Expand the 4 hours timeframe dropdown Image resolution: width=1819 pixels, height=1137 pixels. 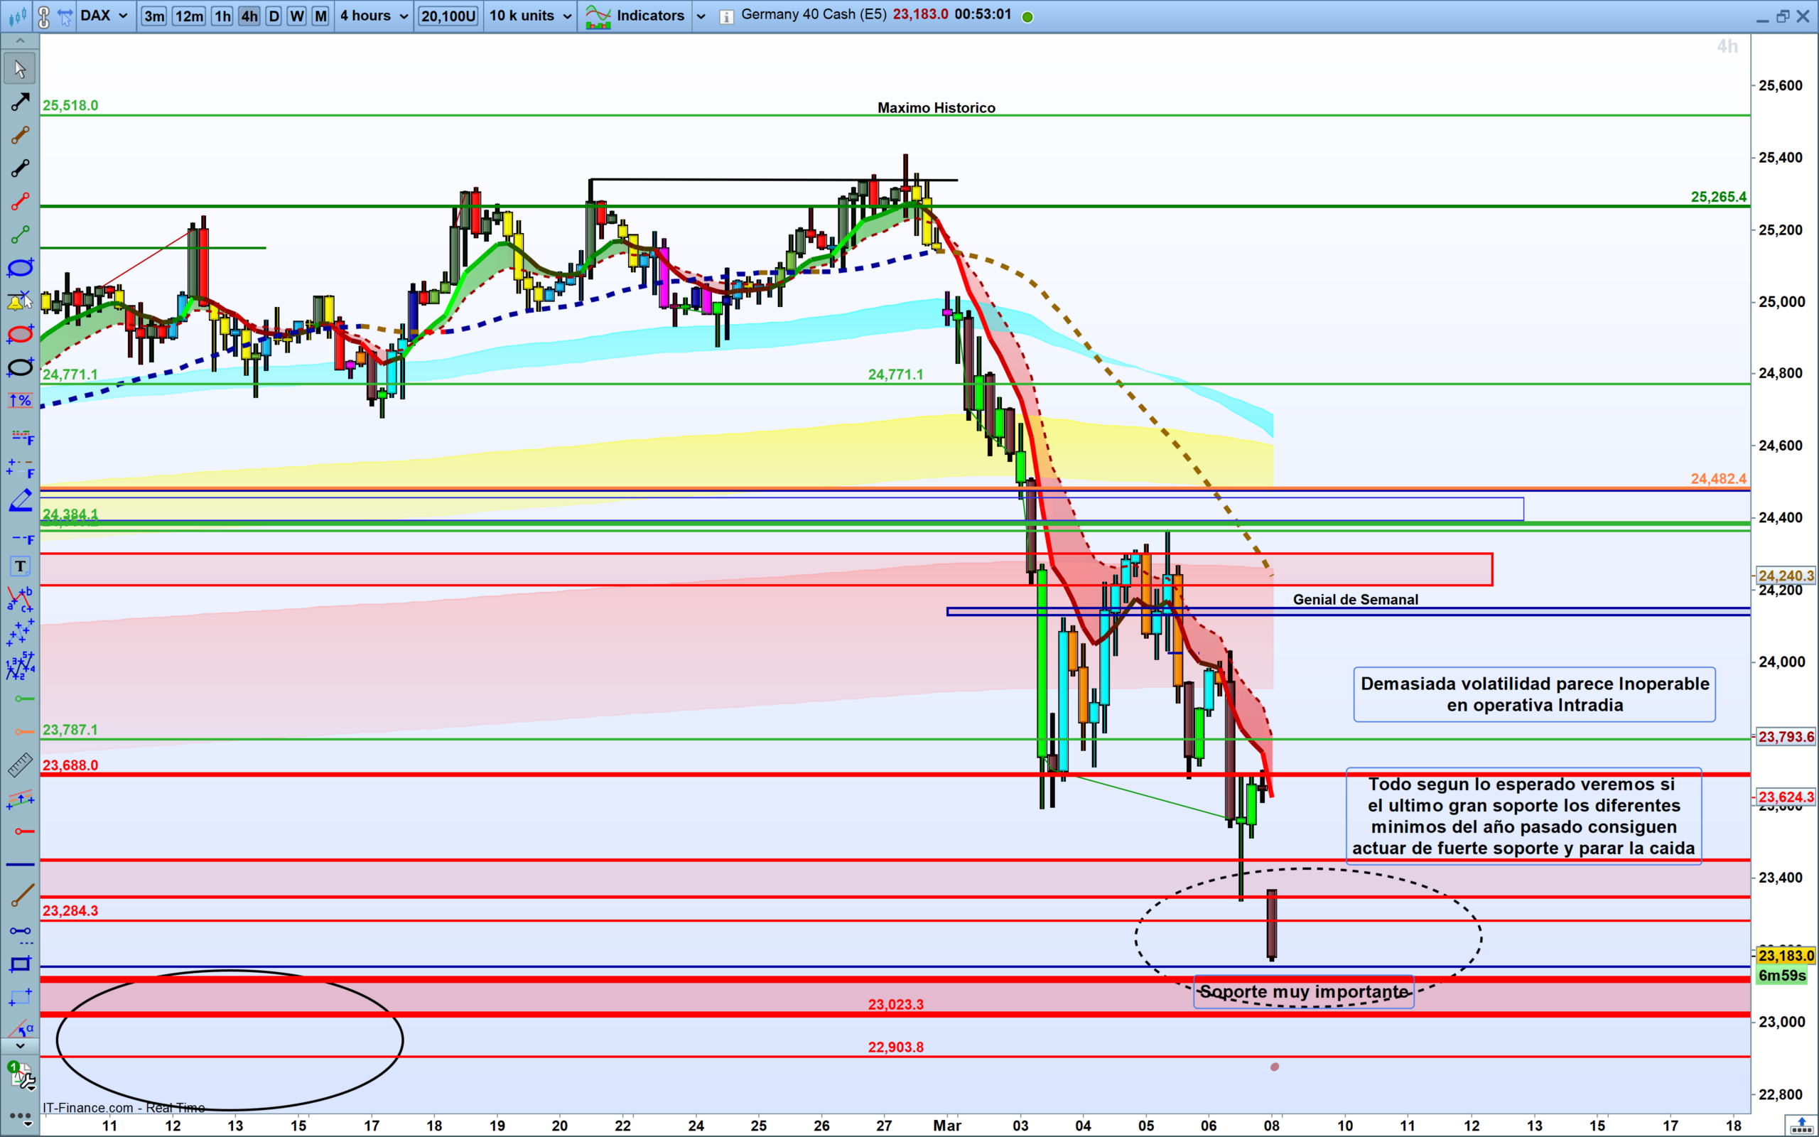pyautogui.click(x=374, y=16)
